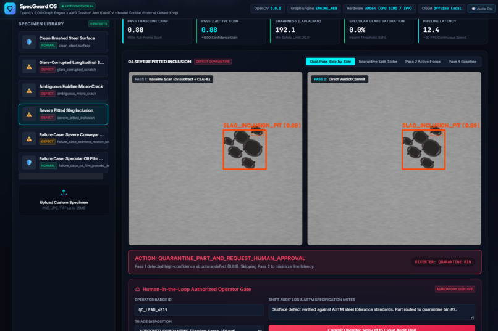498x331 pixels.
Task: Click the Operator Badge ID field
Action: coord(199,309)
